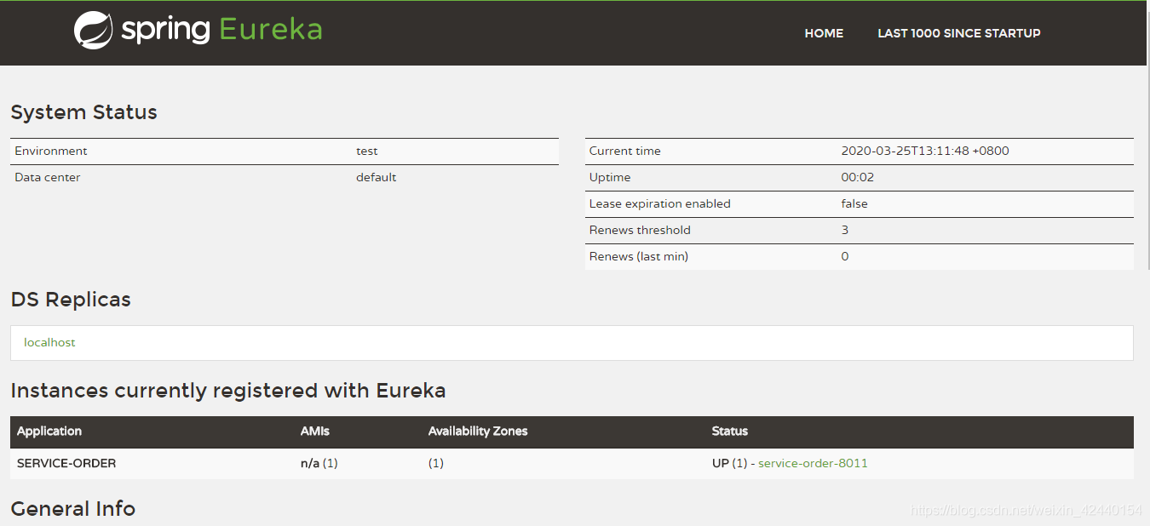The height and width of the screenshot is (526, 1150).
Task: Click the Availability Zones (1) link
Action: (x=436, y=464)
